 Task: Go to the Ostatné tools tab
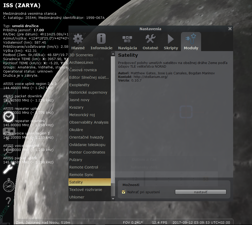coord(150,42)
